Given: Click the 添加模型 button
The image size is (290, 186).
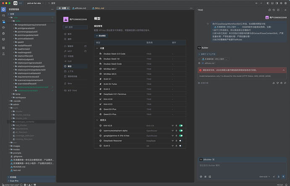Looking at the screenshot, I should click(x=101, y=36).
